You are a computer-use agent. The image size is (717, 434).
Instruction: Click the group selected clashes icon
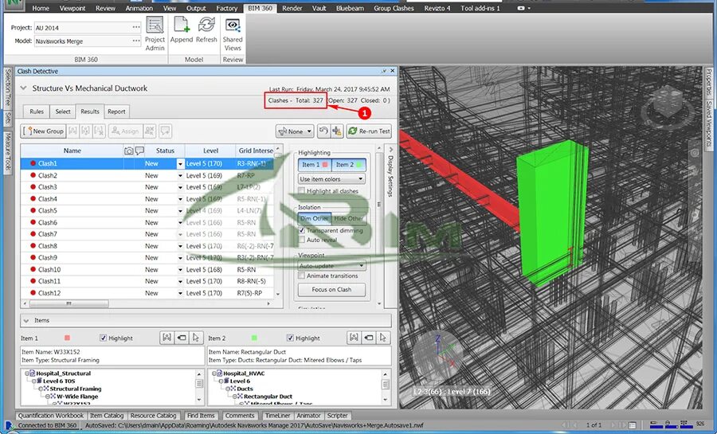72,131
